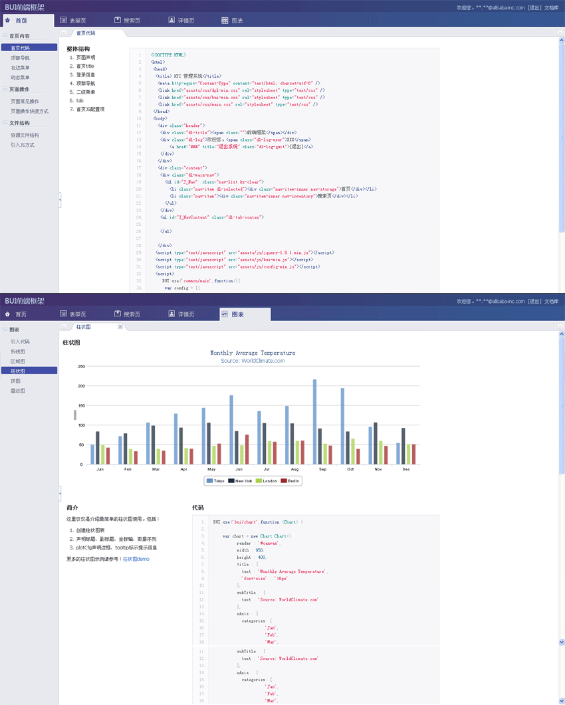Viewport: 565px width, 705px height.
Task: Select 右边菜单 in the left sidebar
Action: coord(20,68)
